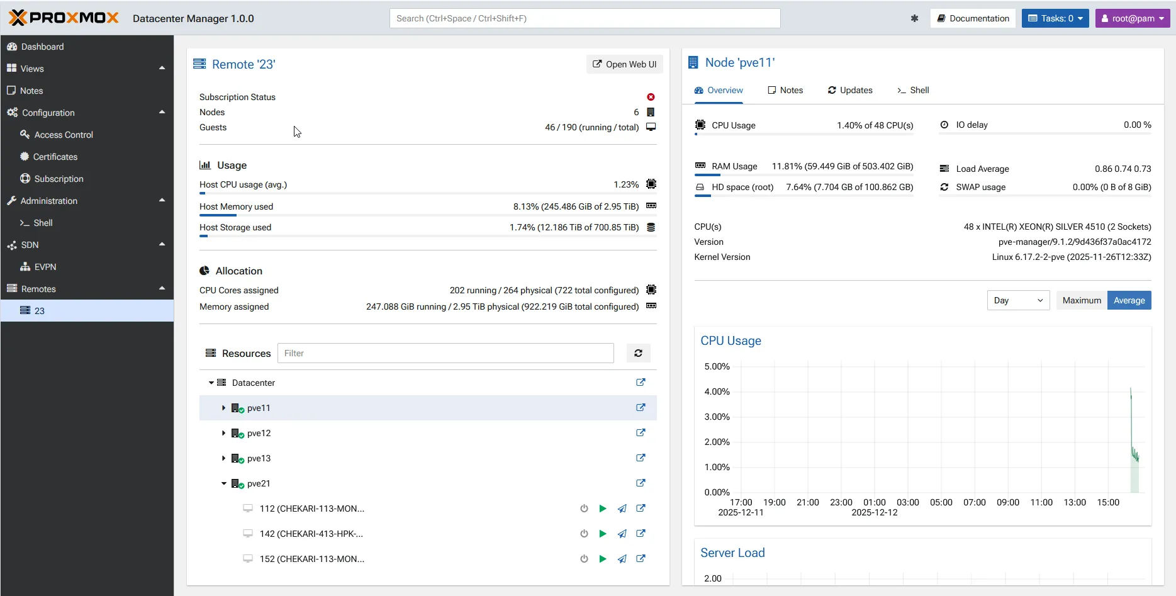Switch graph to Average mode
The width and height of the screenshot is (1176, 596).
1129,300
